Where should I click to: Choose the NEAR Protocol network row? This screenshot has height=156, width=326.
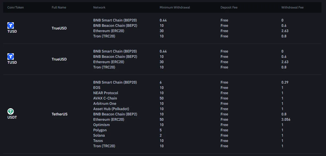tap(106, 93)
